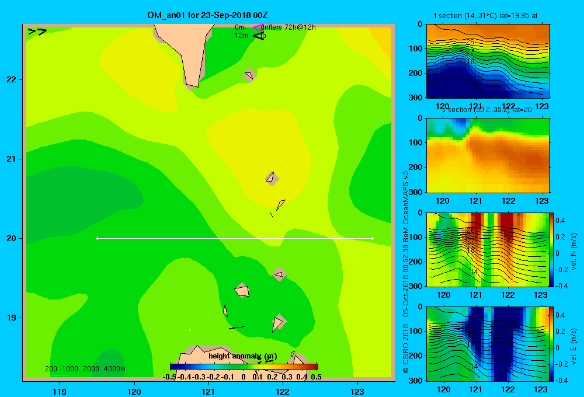Pick dark blue end of height anomaly colorbar
584x397 pixels.
point(173,367)
